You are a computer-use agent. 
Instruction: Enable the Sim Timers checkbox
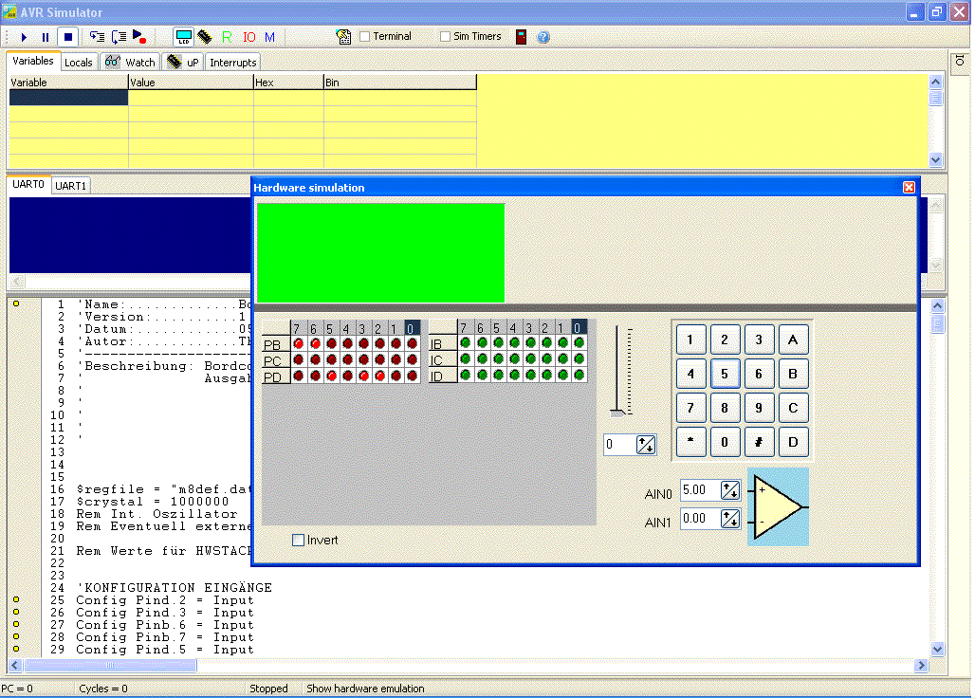(445, 37)
